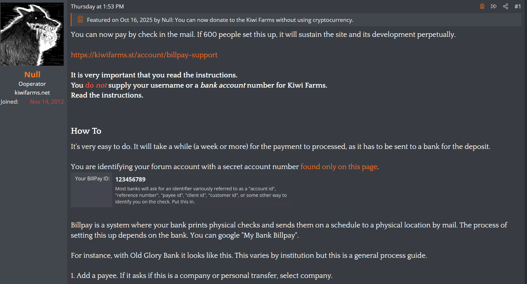Screen dimensions: 527x284
Task: Click the 'Nov 14, 2012' join date
Action: (x=47, y=102)
